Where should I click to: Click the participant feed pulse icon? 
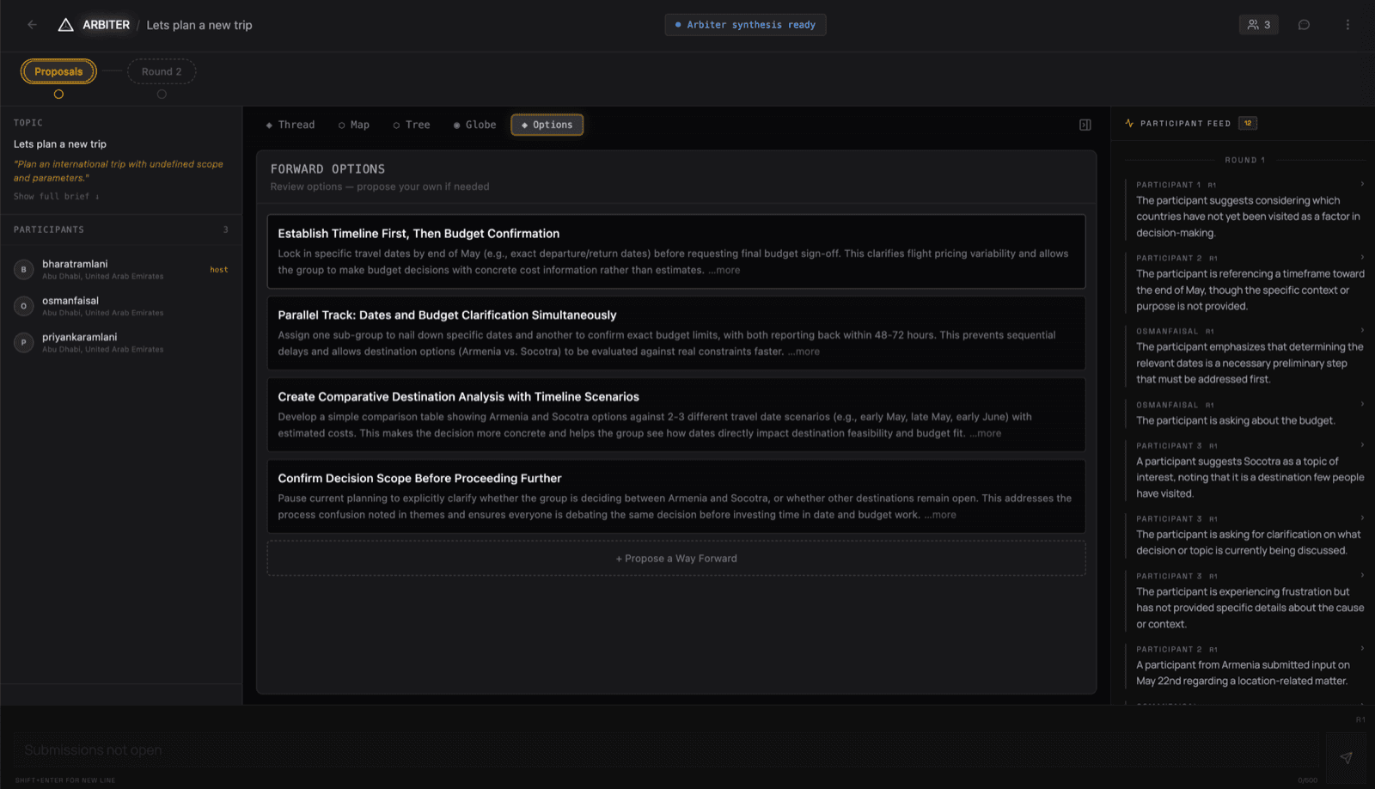(1129, 123)
